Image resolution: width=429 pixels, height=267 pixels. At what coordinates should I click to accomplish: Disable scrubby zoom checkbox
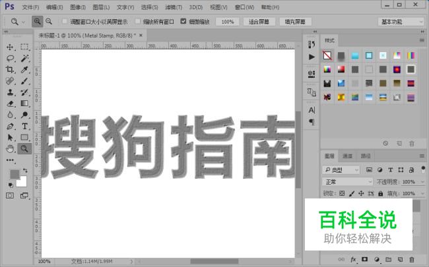coord(183,21)
